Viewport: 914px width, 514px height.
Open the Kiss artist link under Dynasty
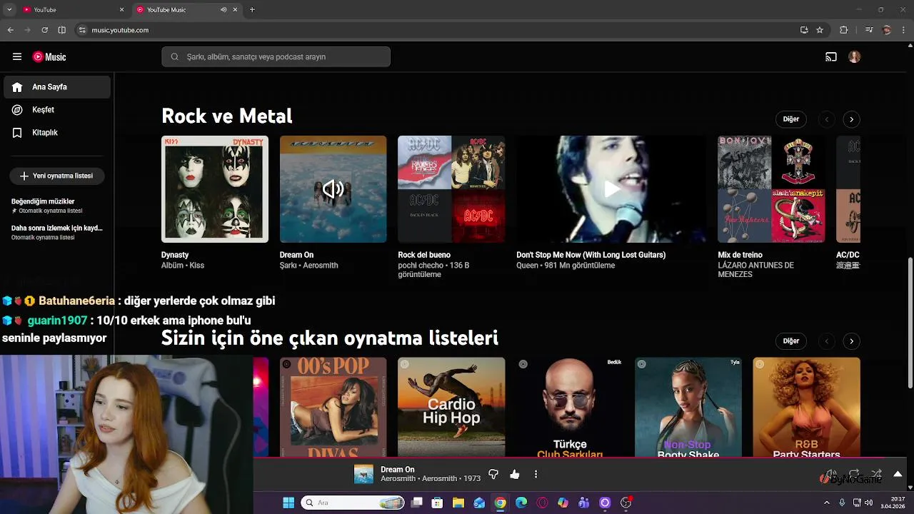point(197,266)
